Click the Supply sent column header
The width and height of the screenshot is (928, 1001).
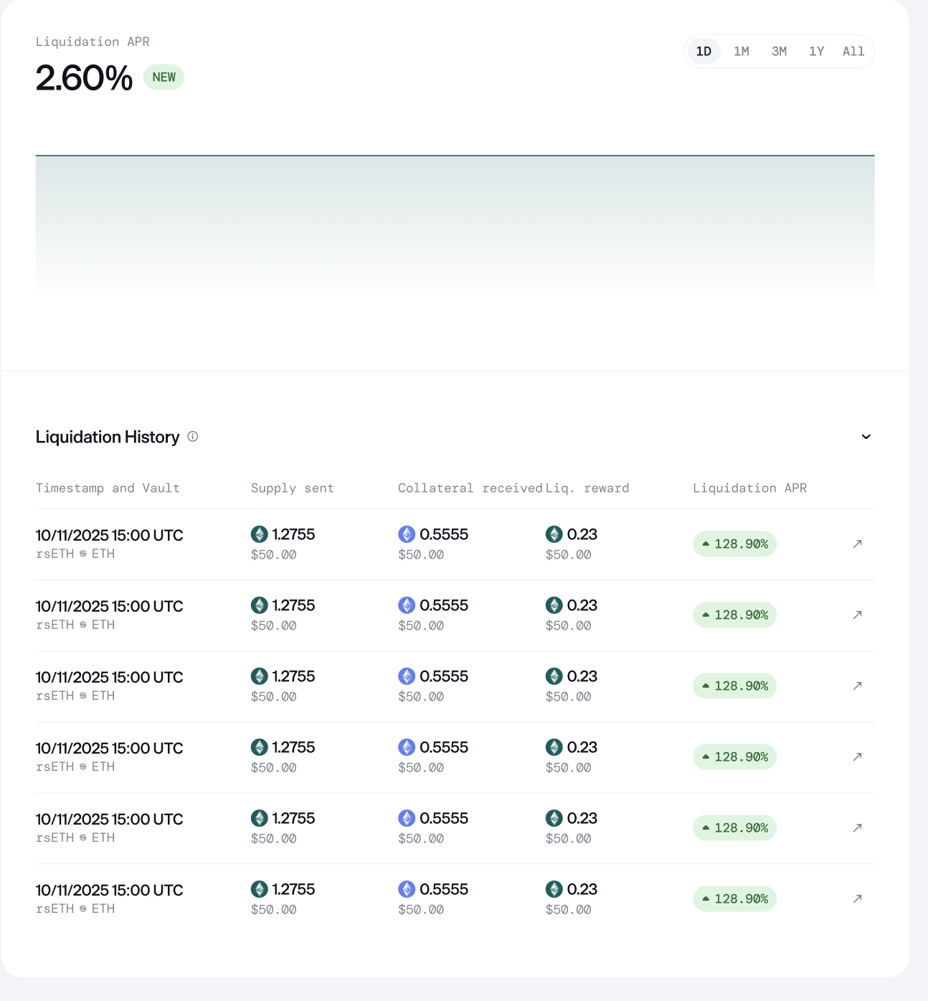pos(292,488)
